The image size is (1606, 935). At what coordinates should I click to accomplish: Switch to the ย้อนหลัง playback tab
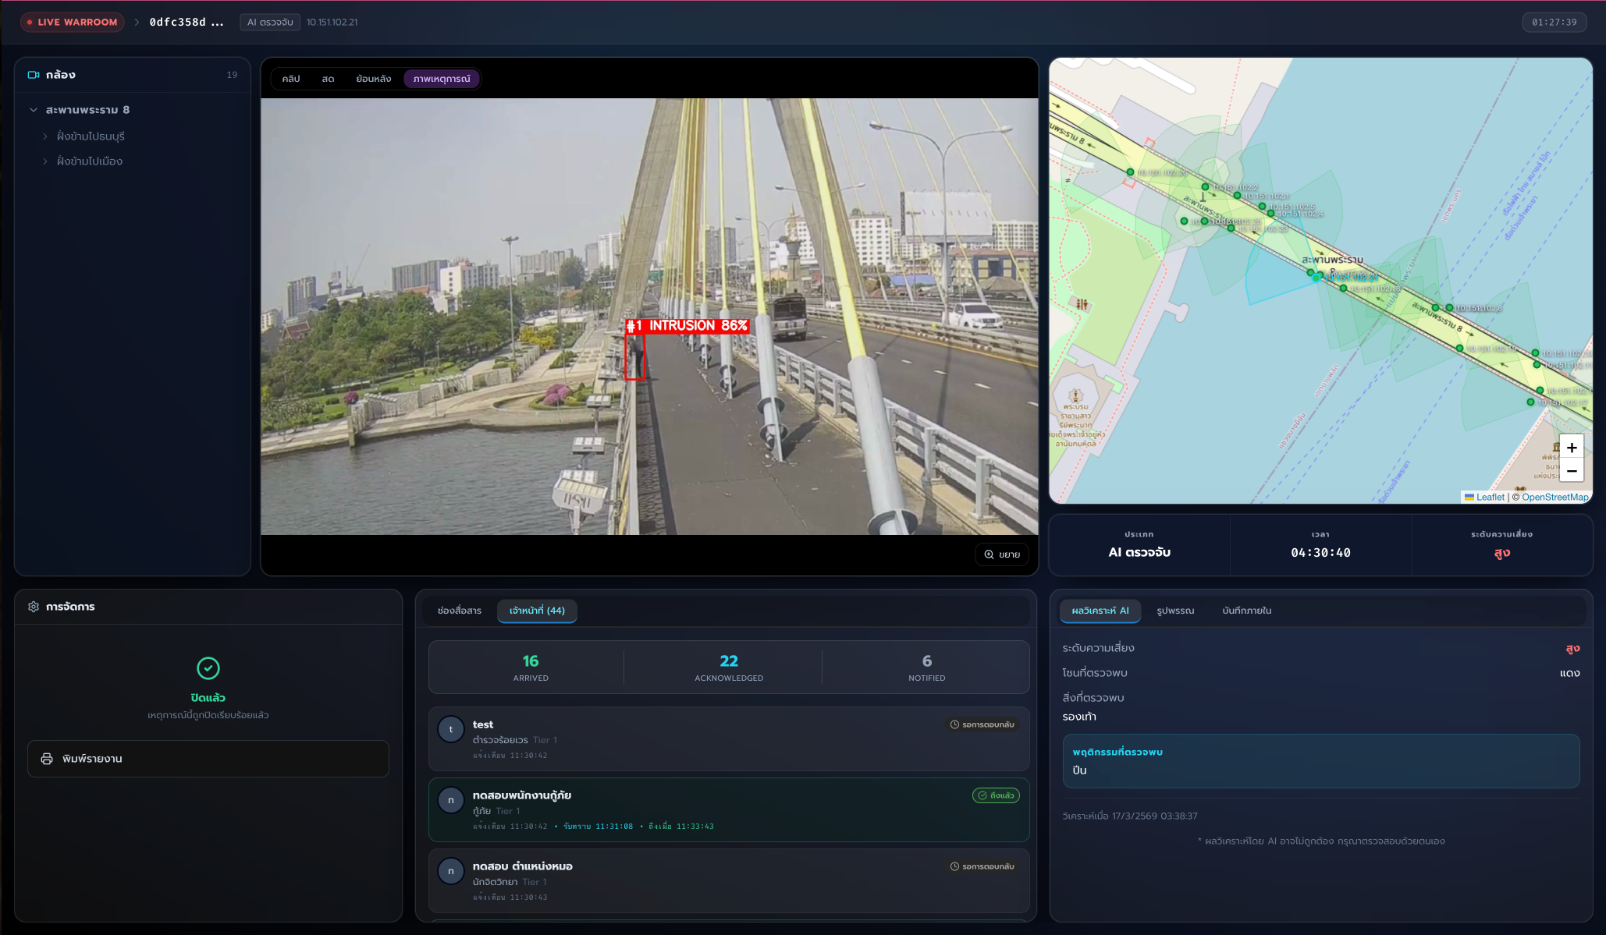(x=373, y=79)
